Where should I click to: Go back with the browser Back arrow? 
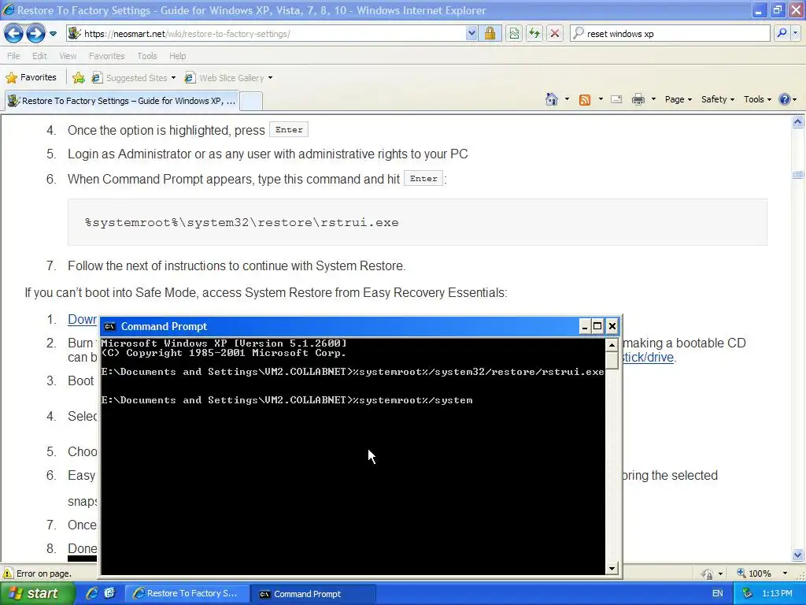point(14,34)
